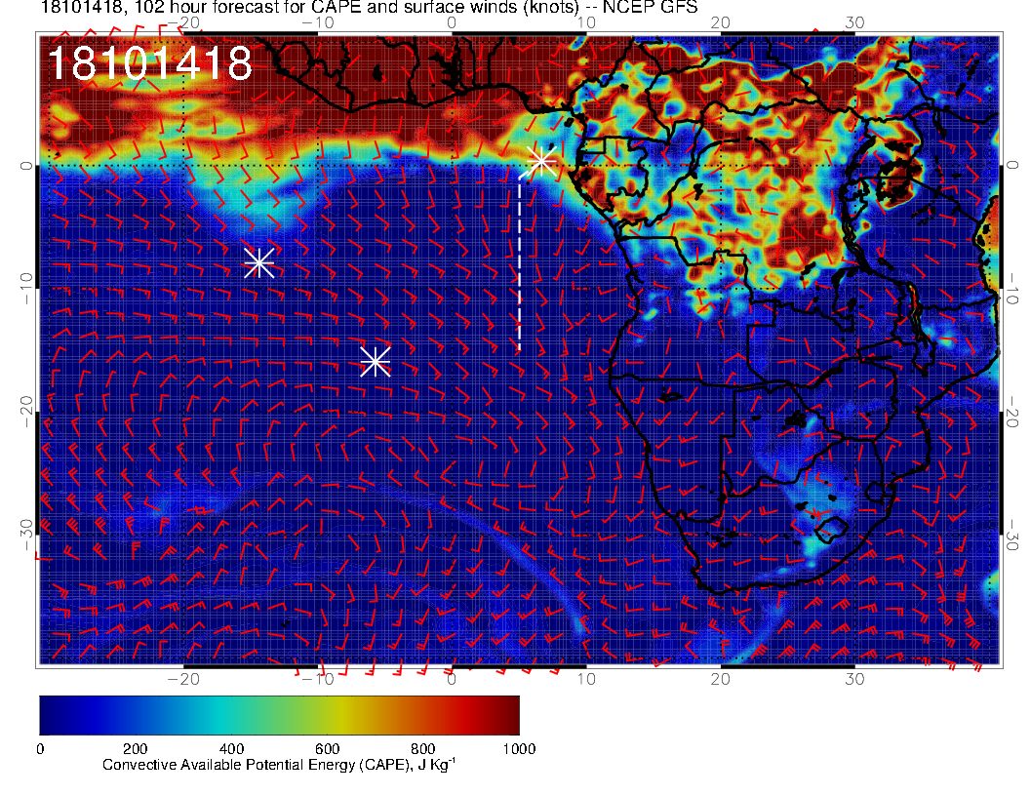Click the colorbar tick label '600'
Screen dimensions: 1030x796
327,749
